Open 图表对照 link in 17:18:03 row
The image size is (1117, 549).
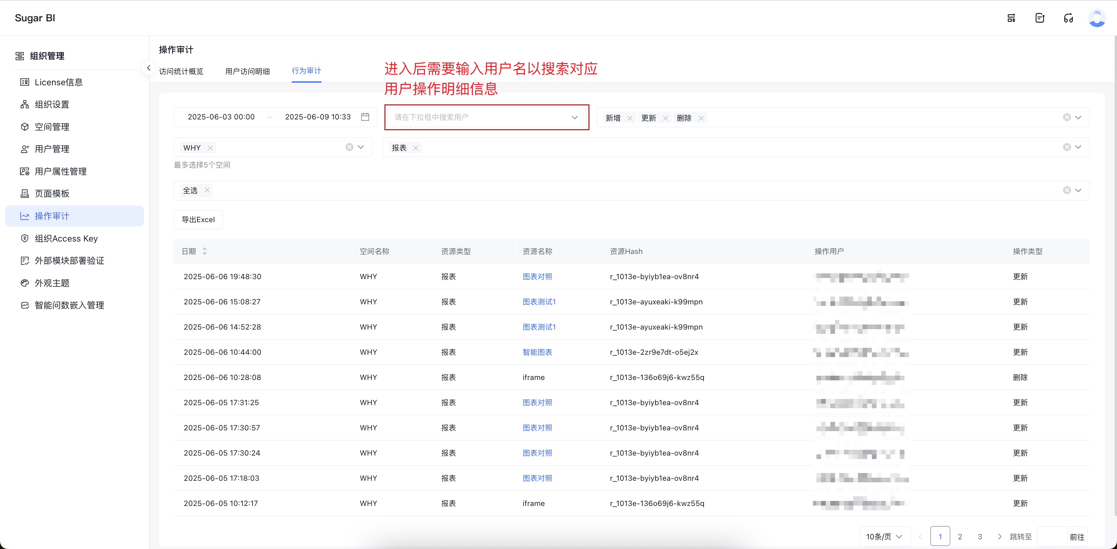(537, 478)
